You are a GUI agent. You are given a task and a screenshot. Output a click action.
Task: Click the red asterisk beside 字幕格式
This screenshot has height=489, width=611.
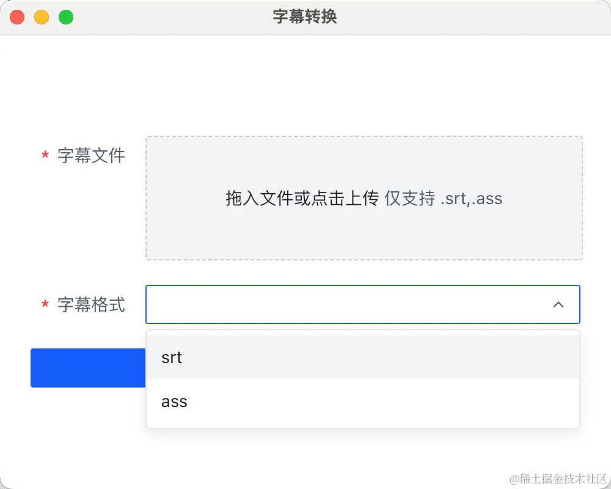pos(45,304)
